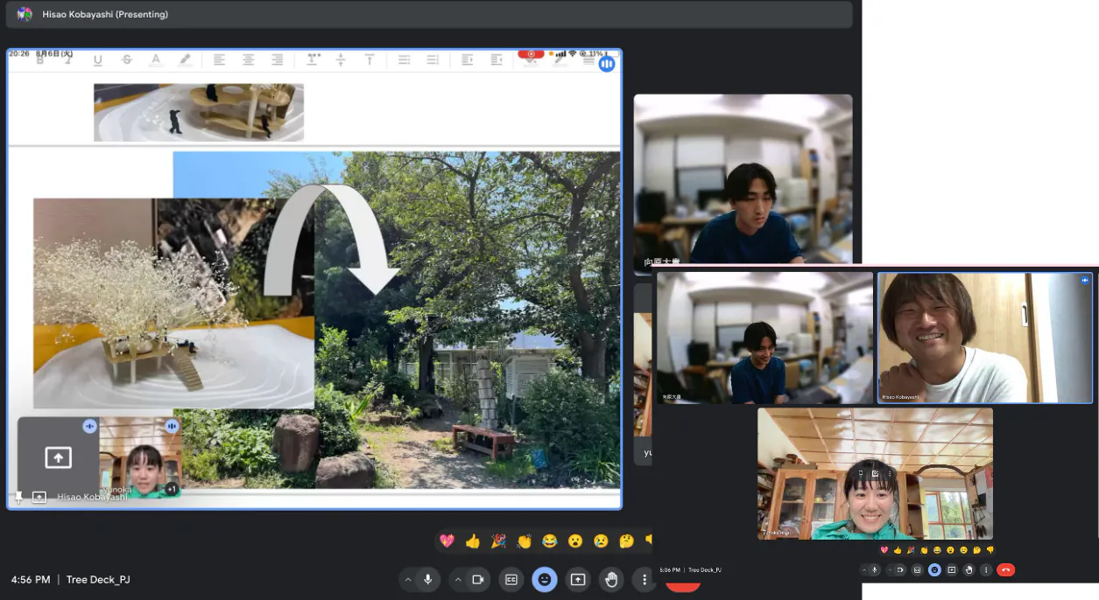Mute the microphone in main toolbar

click(428, 579)
